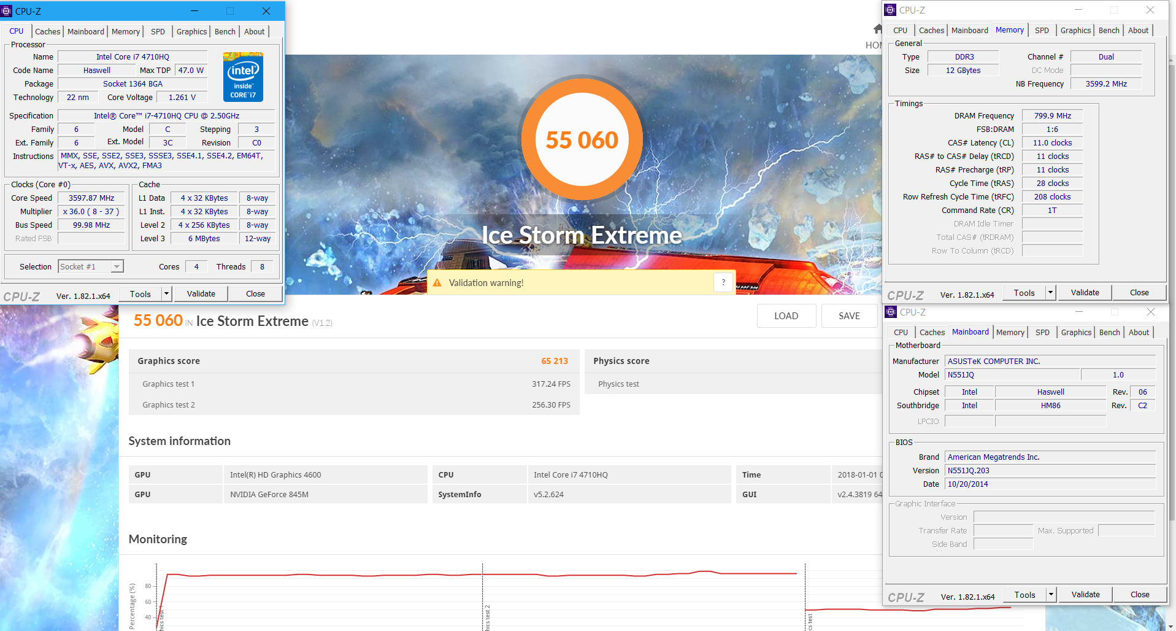Click CPU-Z app icon in Mainboard window title

[891, 312]
